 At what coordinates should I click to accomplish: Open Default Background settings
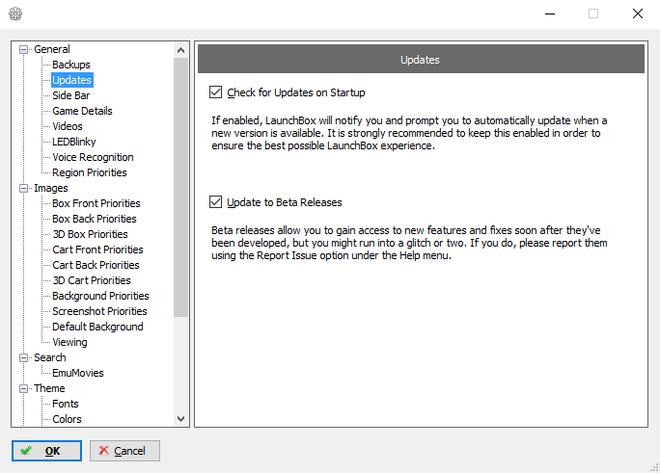tap(97, 327)
